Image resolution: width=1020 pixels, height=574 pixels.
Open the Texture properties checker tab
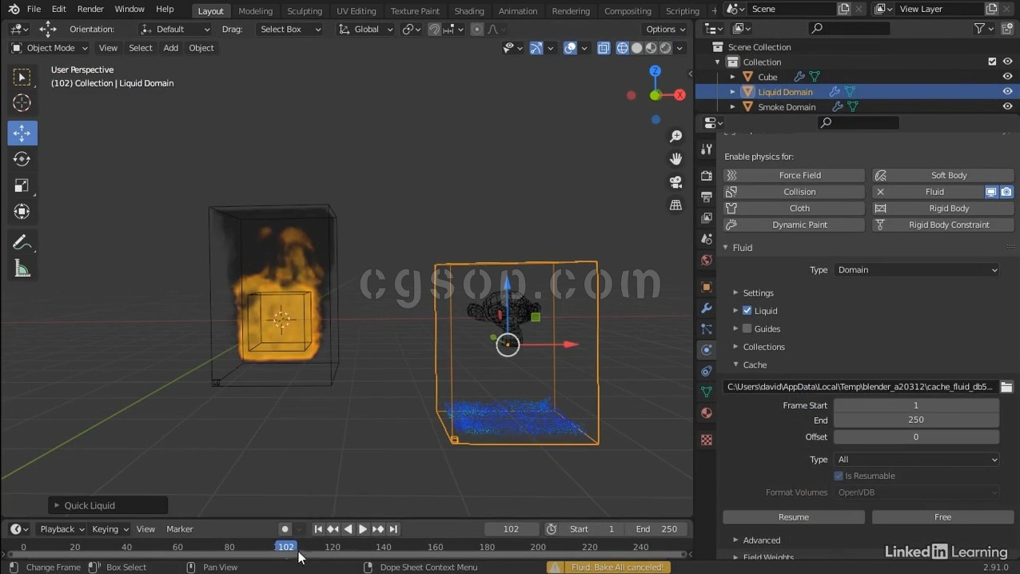[707, 440]
